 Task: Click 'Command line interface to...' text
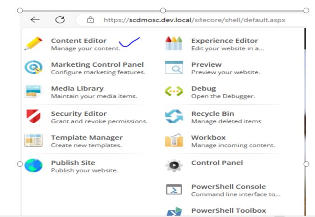coord(236,194)
